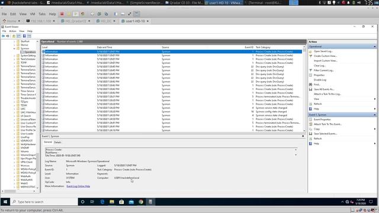
Task: Expand the UAC folder in the tree
Action: 14,109
